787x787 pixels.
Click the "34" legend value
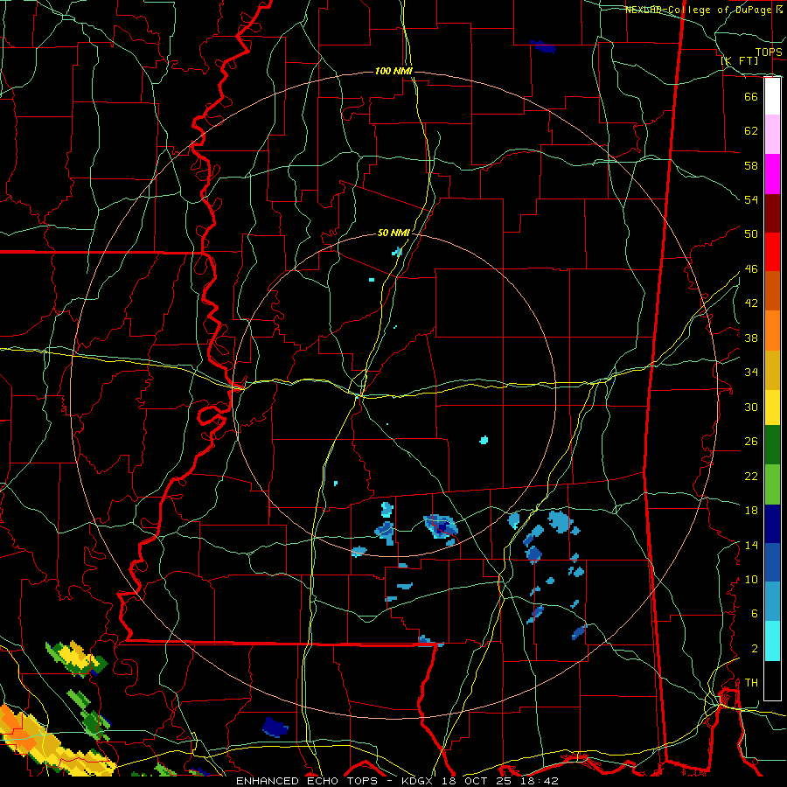[751, 373]
